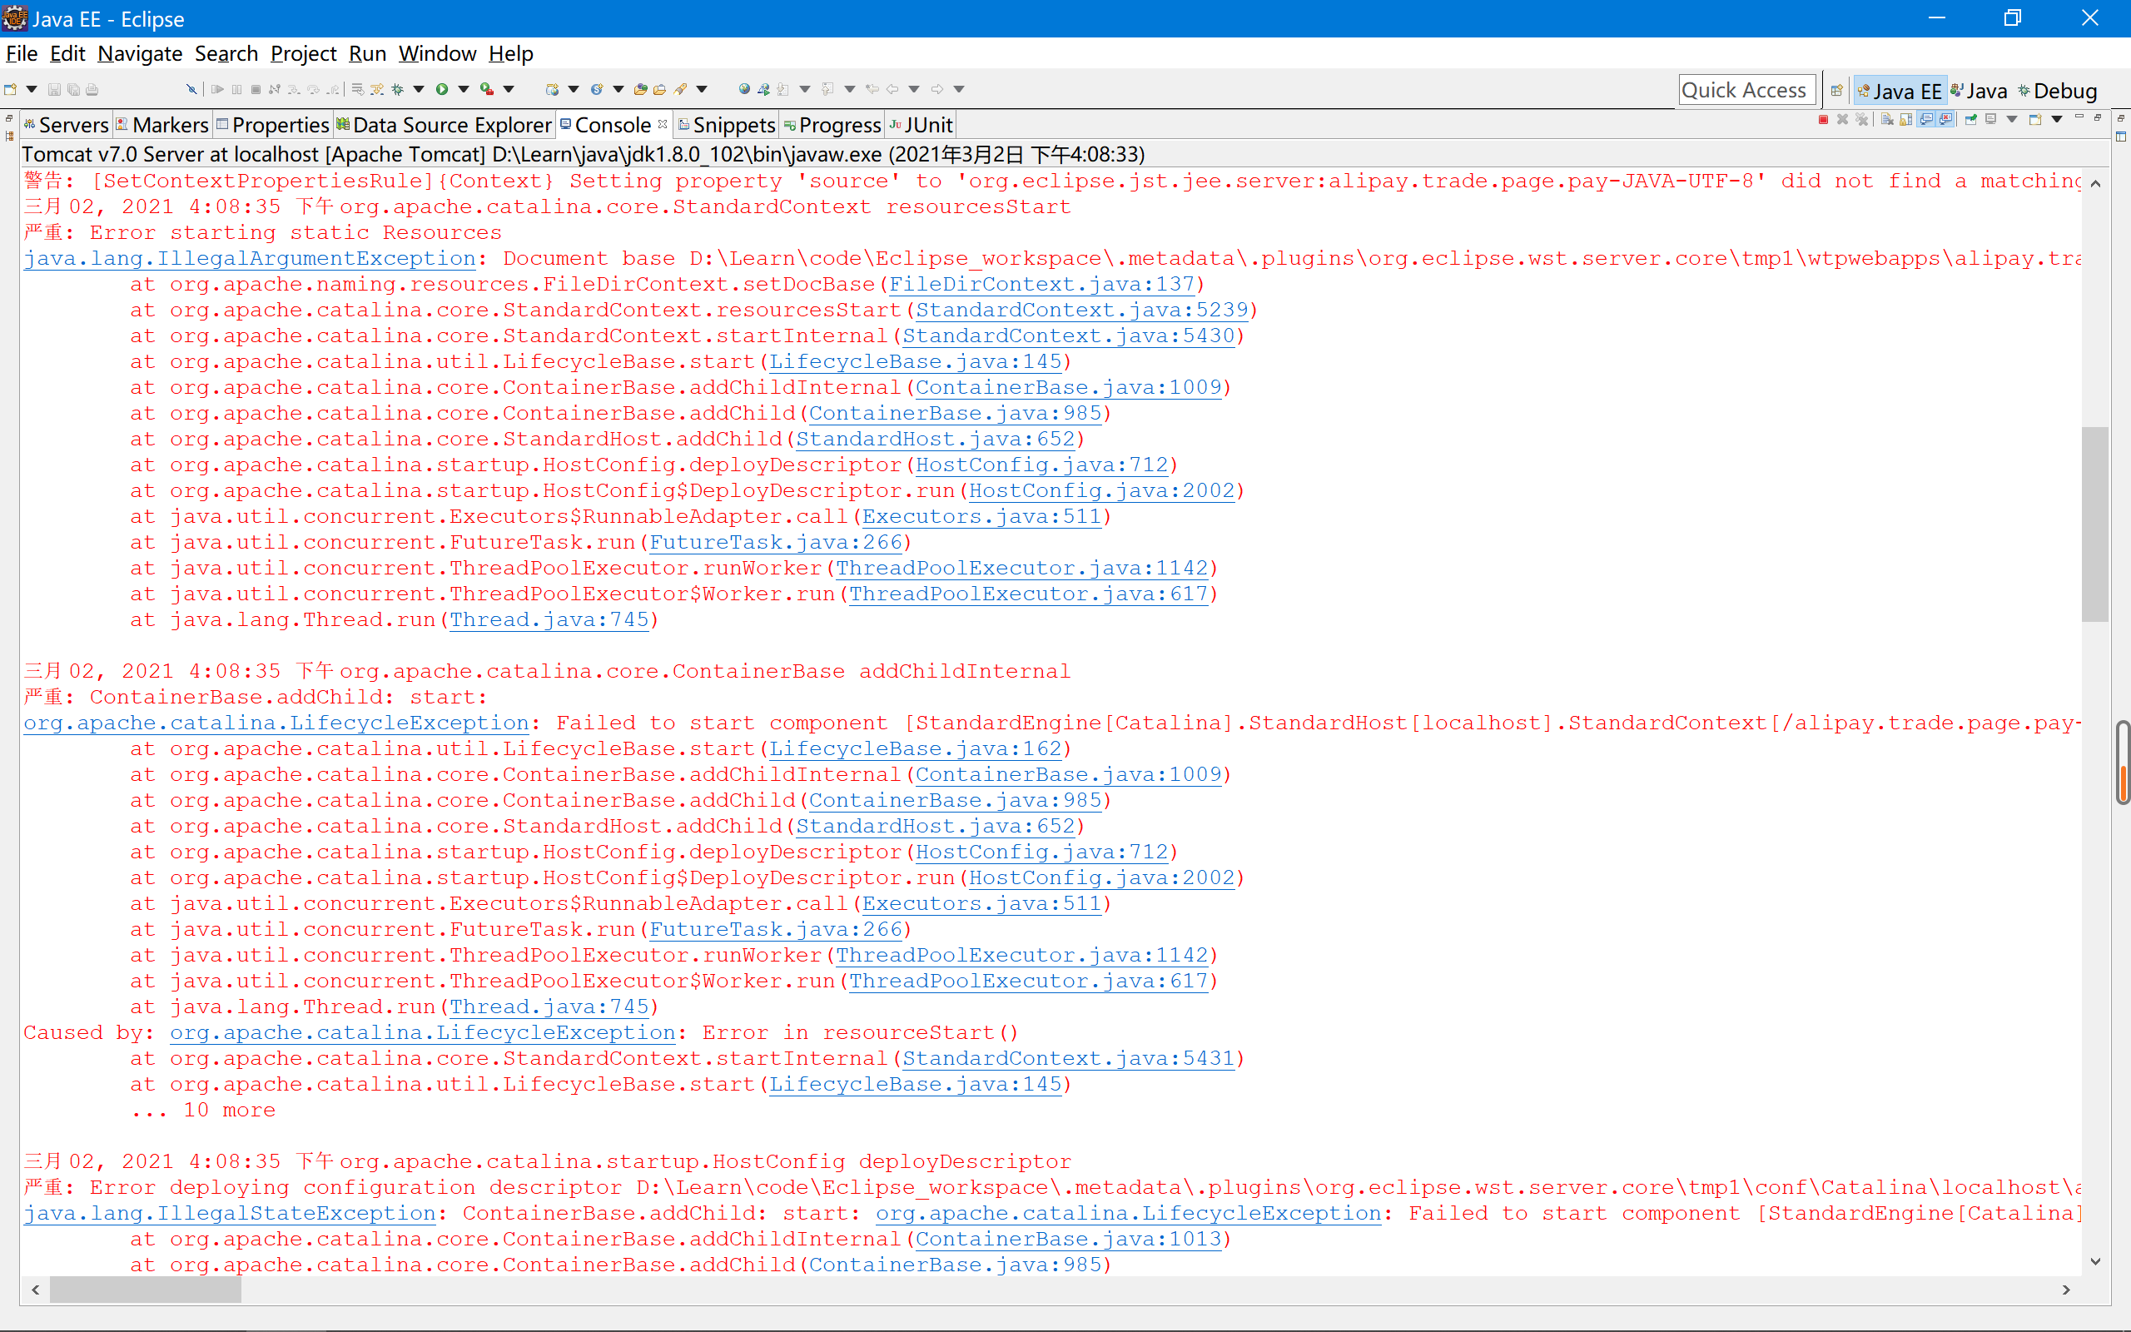Open the Project menu

(x=304, y=54)
